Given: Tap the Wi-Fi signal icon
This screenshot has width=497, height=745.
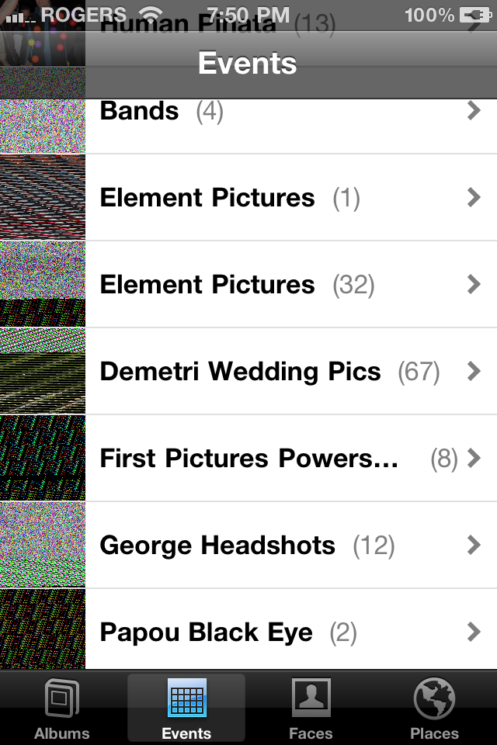Looking at the screenshot, I should coord(151,16).
